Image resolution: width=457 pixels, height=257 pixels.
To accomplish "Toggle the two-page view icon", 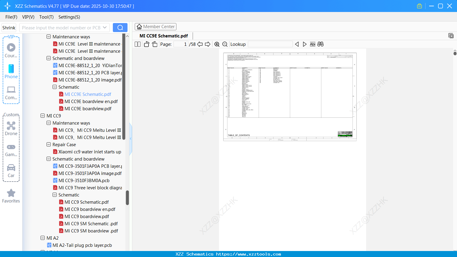I will [138, 44].
